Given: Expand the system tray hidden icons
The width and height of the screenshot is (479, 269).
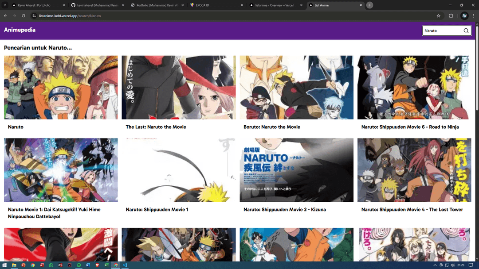Looking at the screenshot, I should click(435, 265).
